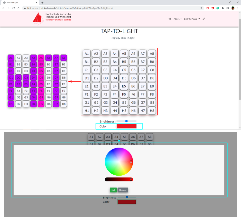
Task: Reload the page using the refresh icon
Action: pos(14,8)
